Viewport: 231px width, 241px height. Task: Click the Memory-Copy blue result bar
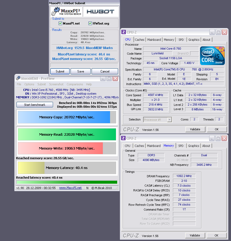click(67, 117)
